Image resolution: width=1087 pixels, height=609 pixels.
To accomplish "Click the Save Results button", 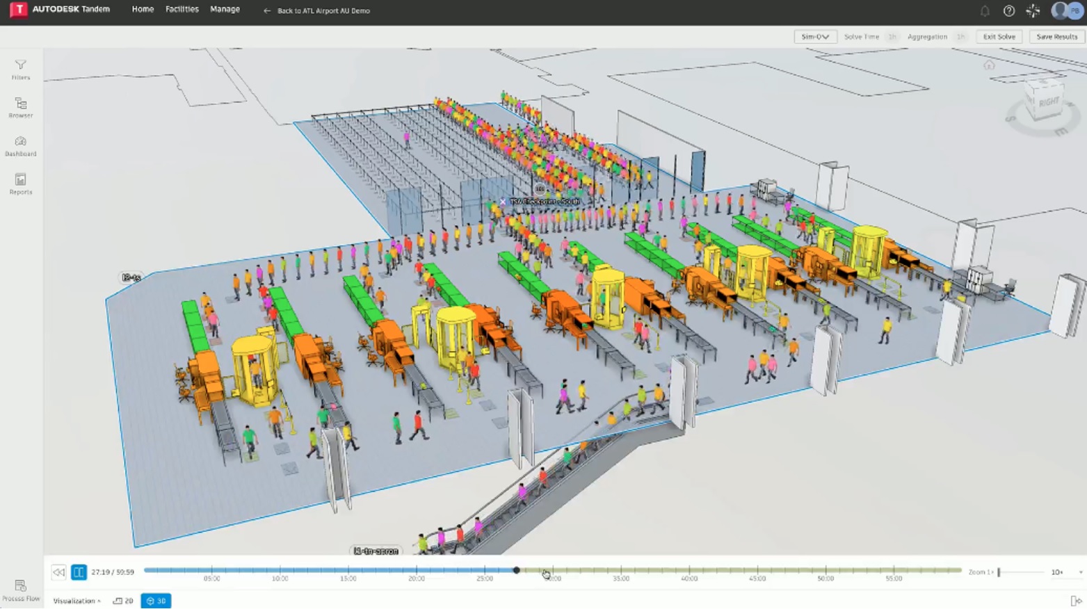I will [1056, 37].
